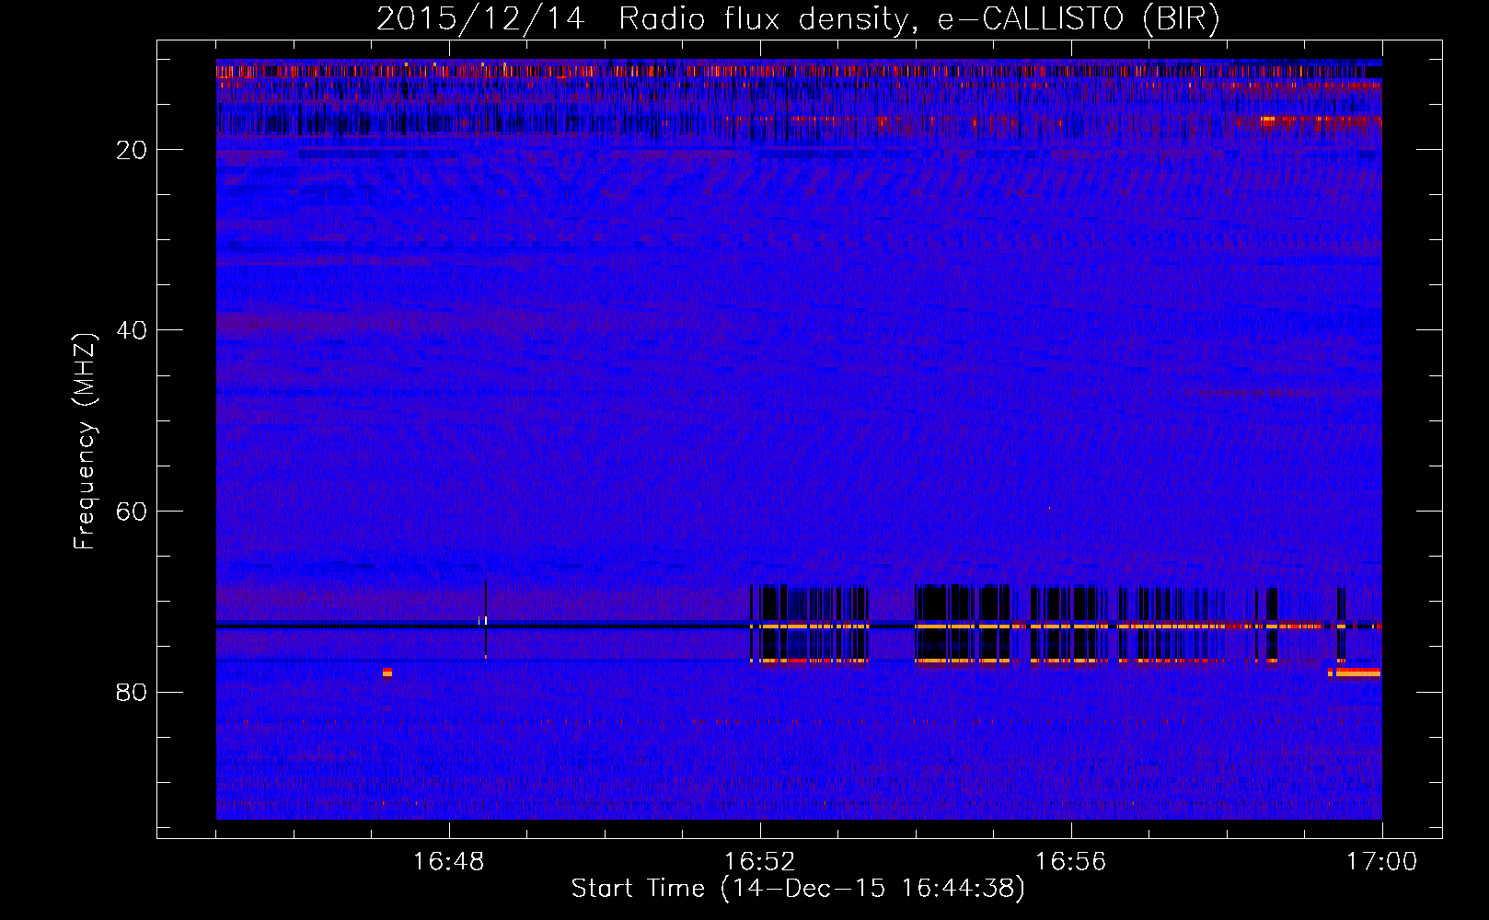Click the "Start Time (14-Dec-15 16:44:38)" axis label

(798, 889)
